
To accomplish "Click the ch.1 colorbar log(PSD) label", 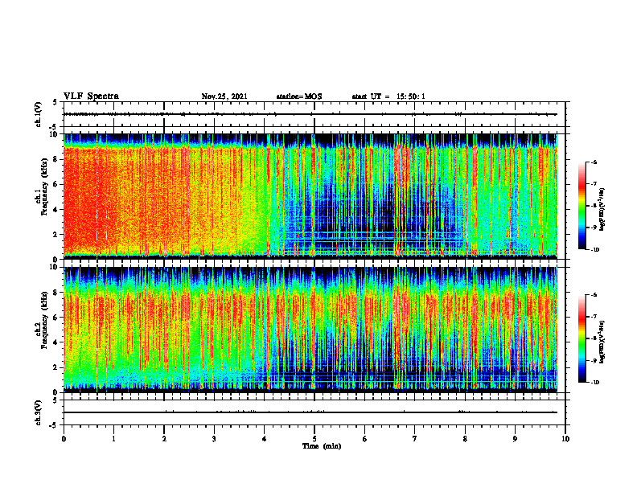I will [603, 210].
